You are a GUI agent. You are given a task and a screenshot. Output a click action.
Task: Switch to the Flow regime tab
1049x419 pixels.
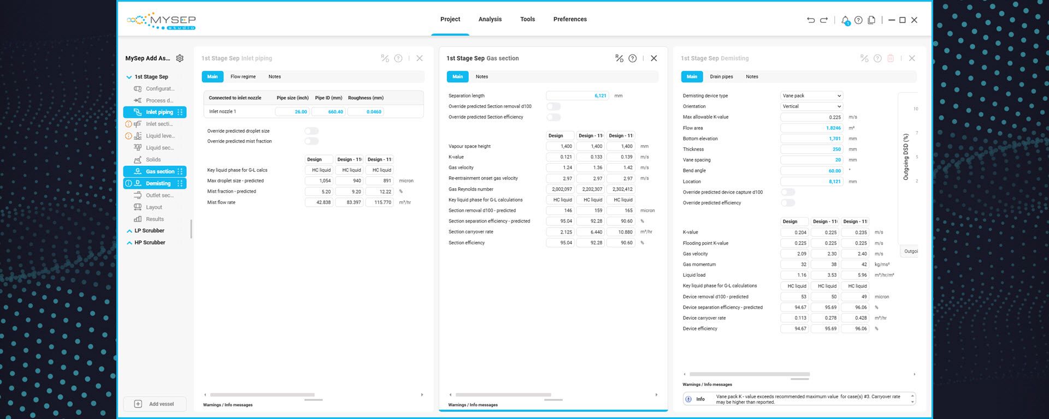(243, 77)
